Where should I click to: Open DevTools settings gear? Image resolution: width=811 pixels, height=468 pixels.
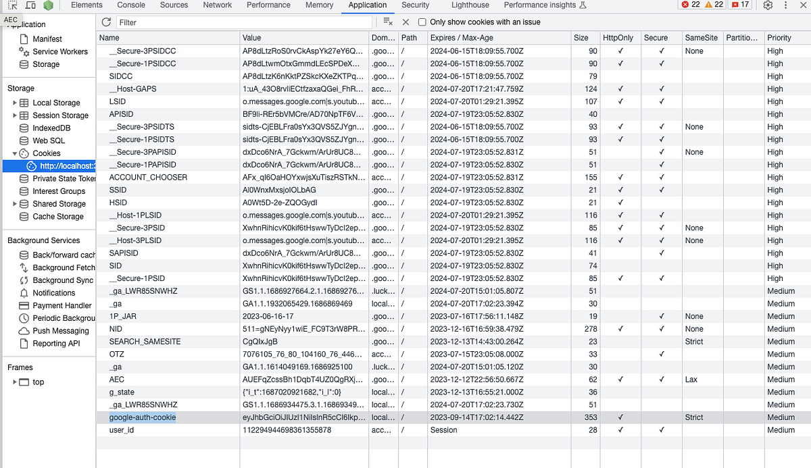coord(768,5)
